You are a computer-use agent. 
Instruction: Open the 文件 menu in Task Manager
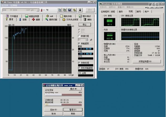click(x=102, y=8)
